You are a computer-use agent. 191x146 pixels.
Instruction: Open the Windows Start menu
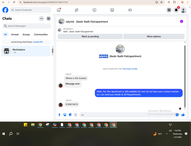[x=3, y=134]
